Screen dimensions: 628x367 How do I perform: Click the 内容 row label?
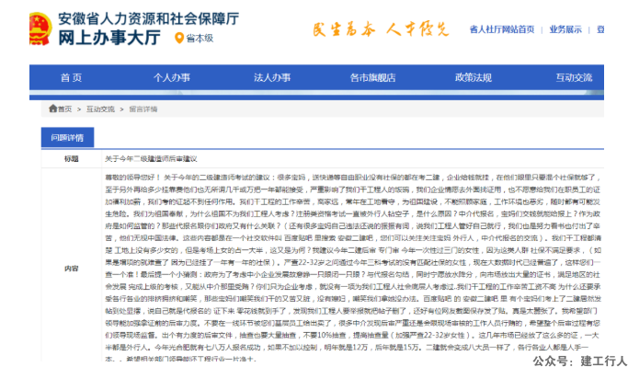[72, 269]
